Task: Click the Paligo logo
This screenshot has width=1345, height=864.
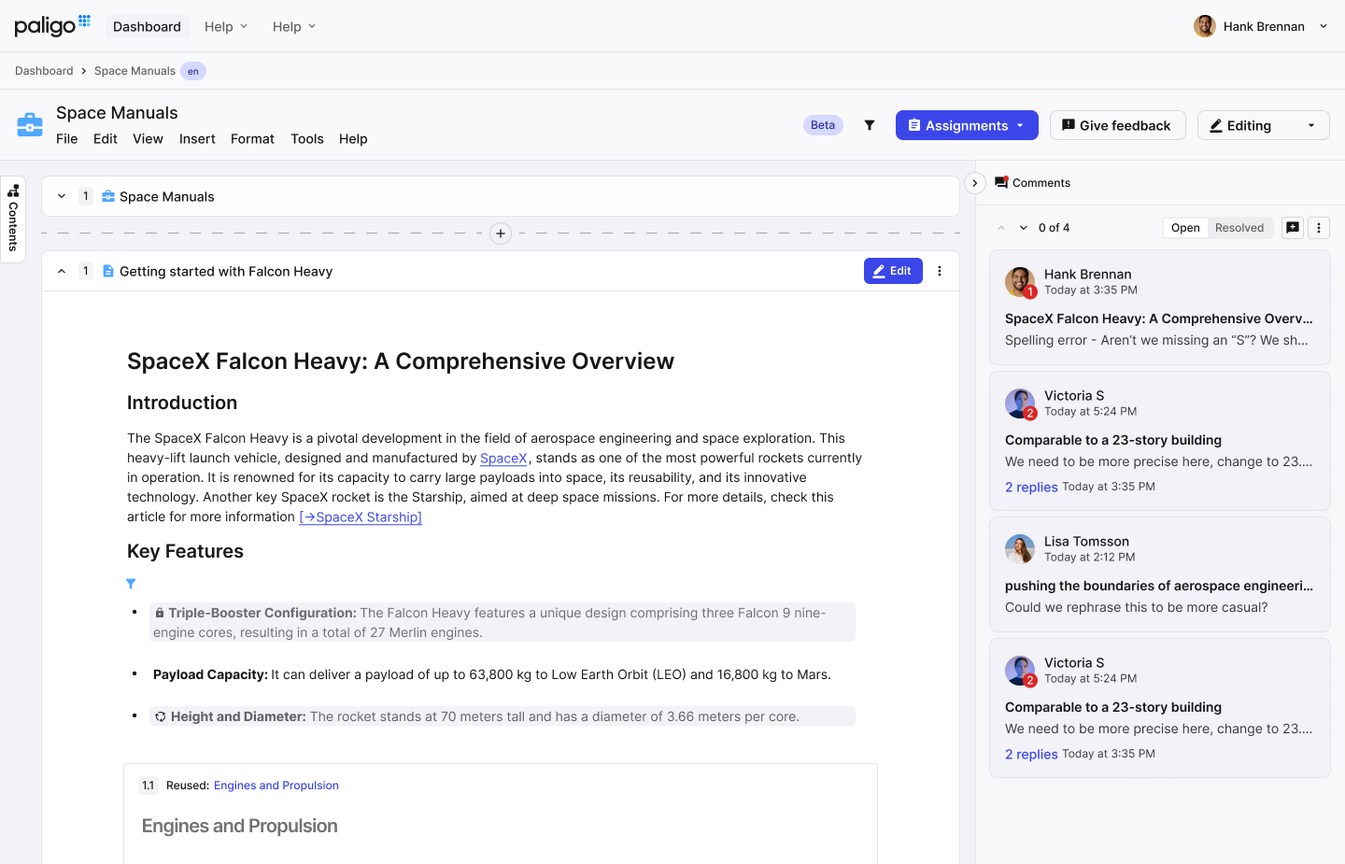Action: (x=52, y=25)
